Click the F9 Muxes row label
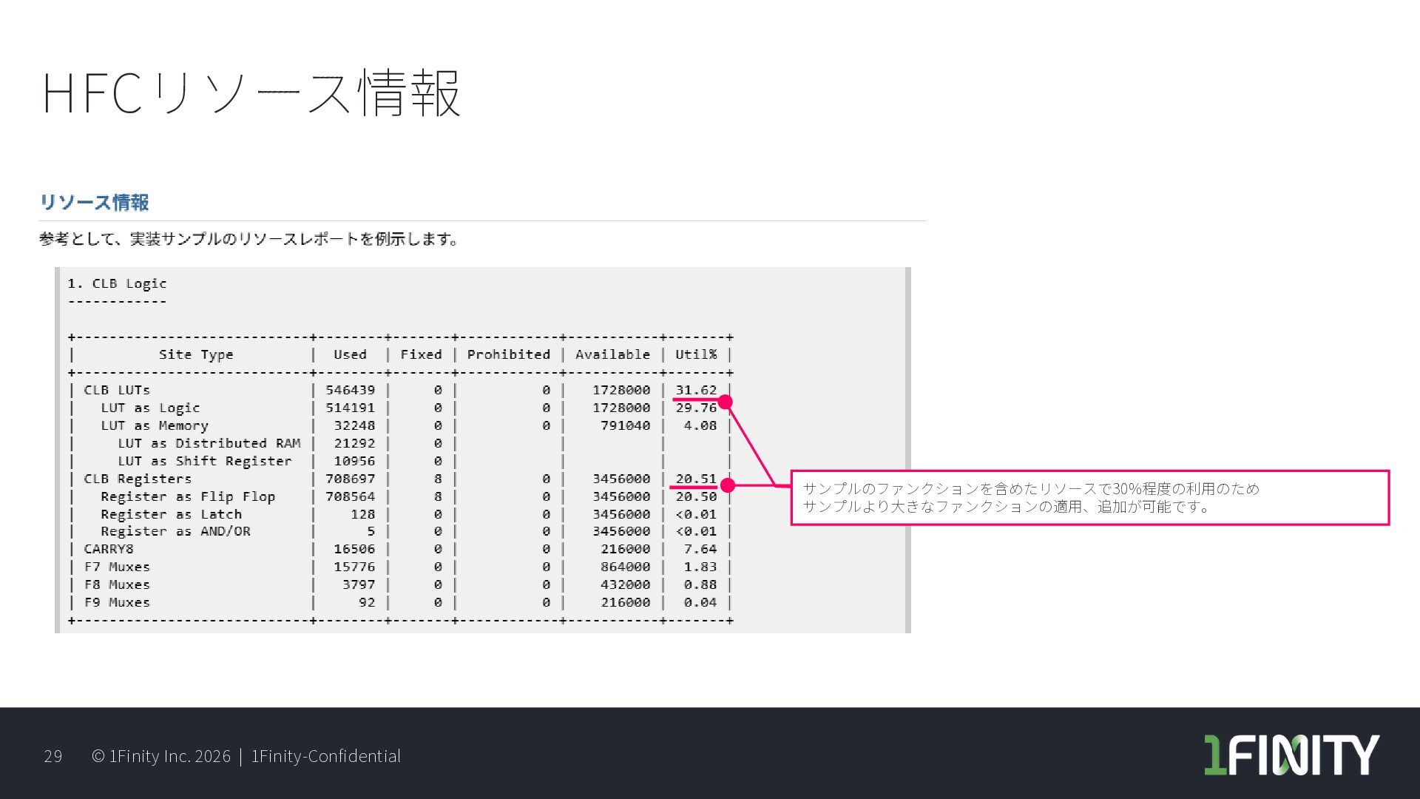The image size is (1420, 799). 117,602
